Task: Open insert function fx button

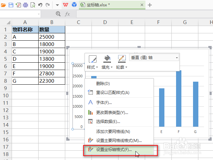Action: [x=67, y=14]
